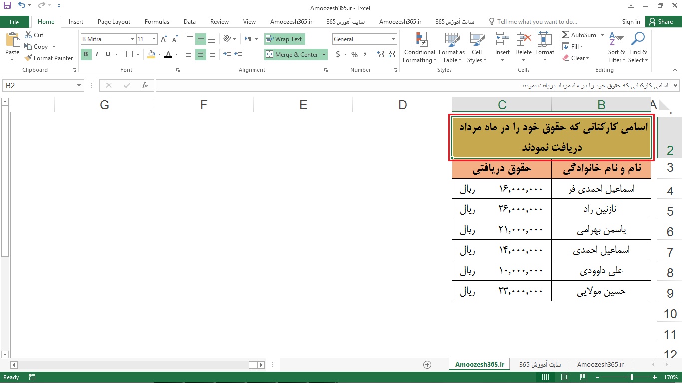682x383 pixels.
Task: Click the Accounting dollar sign icon
Action: point(338,54)
